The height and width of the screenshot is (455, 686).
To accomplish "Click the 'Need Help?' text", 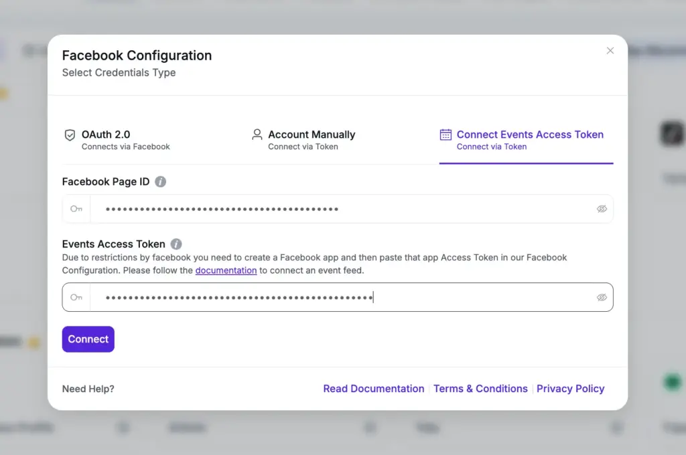I will tap(88, 389).
